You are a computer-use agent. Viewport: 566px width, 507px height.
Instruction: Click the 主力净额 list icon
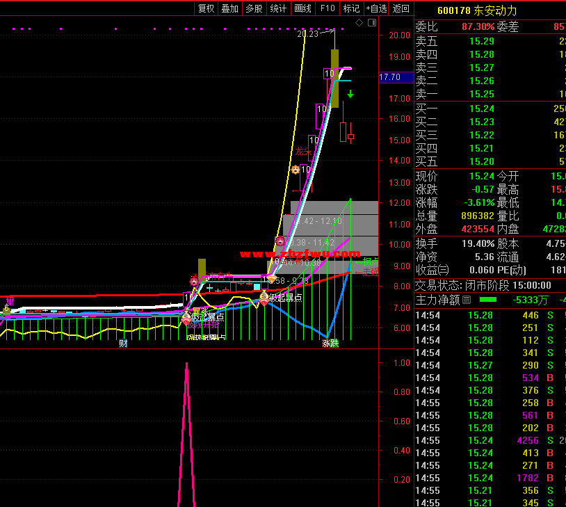(467, 300)
